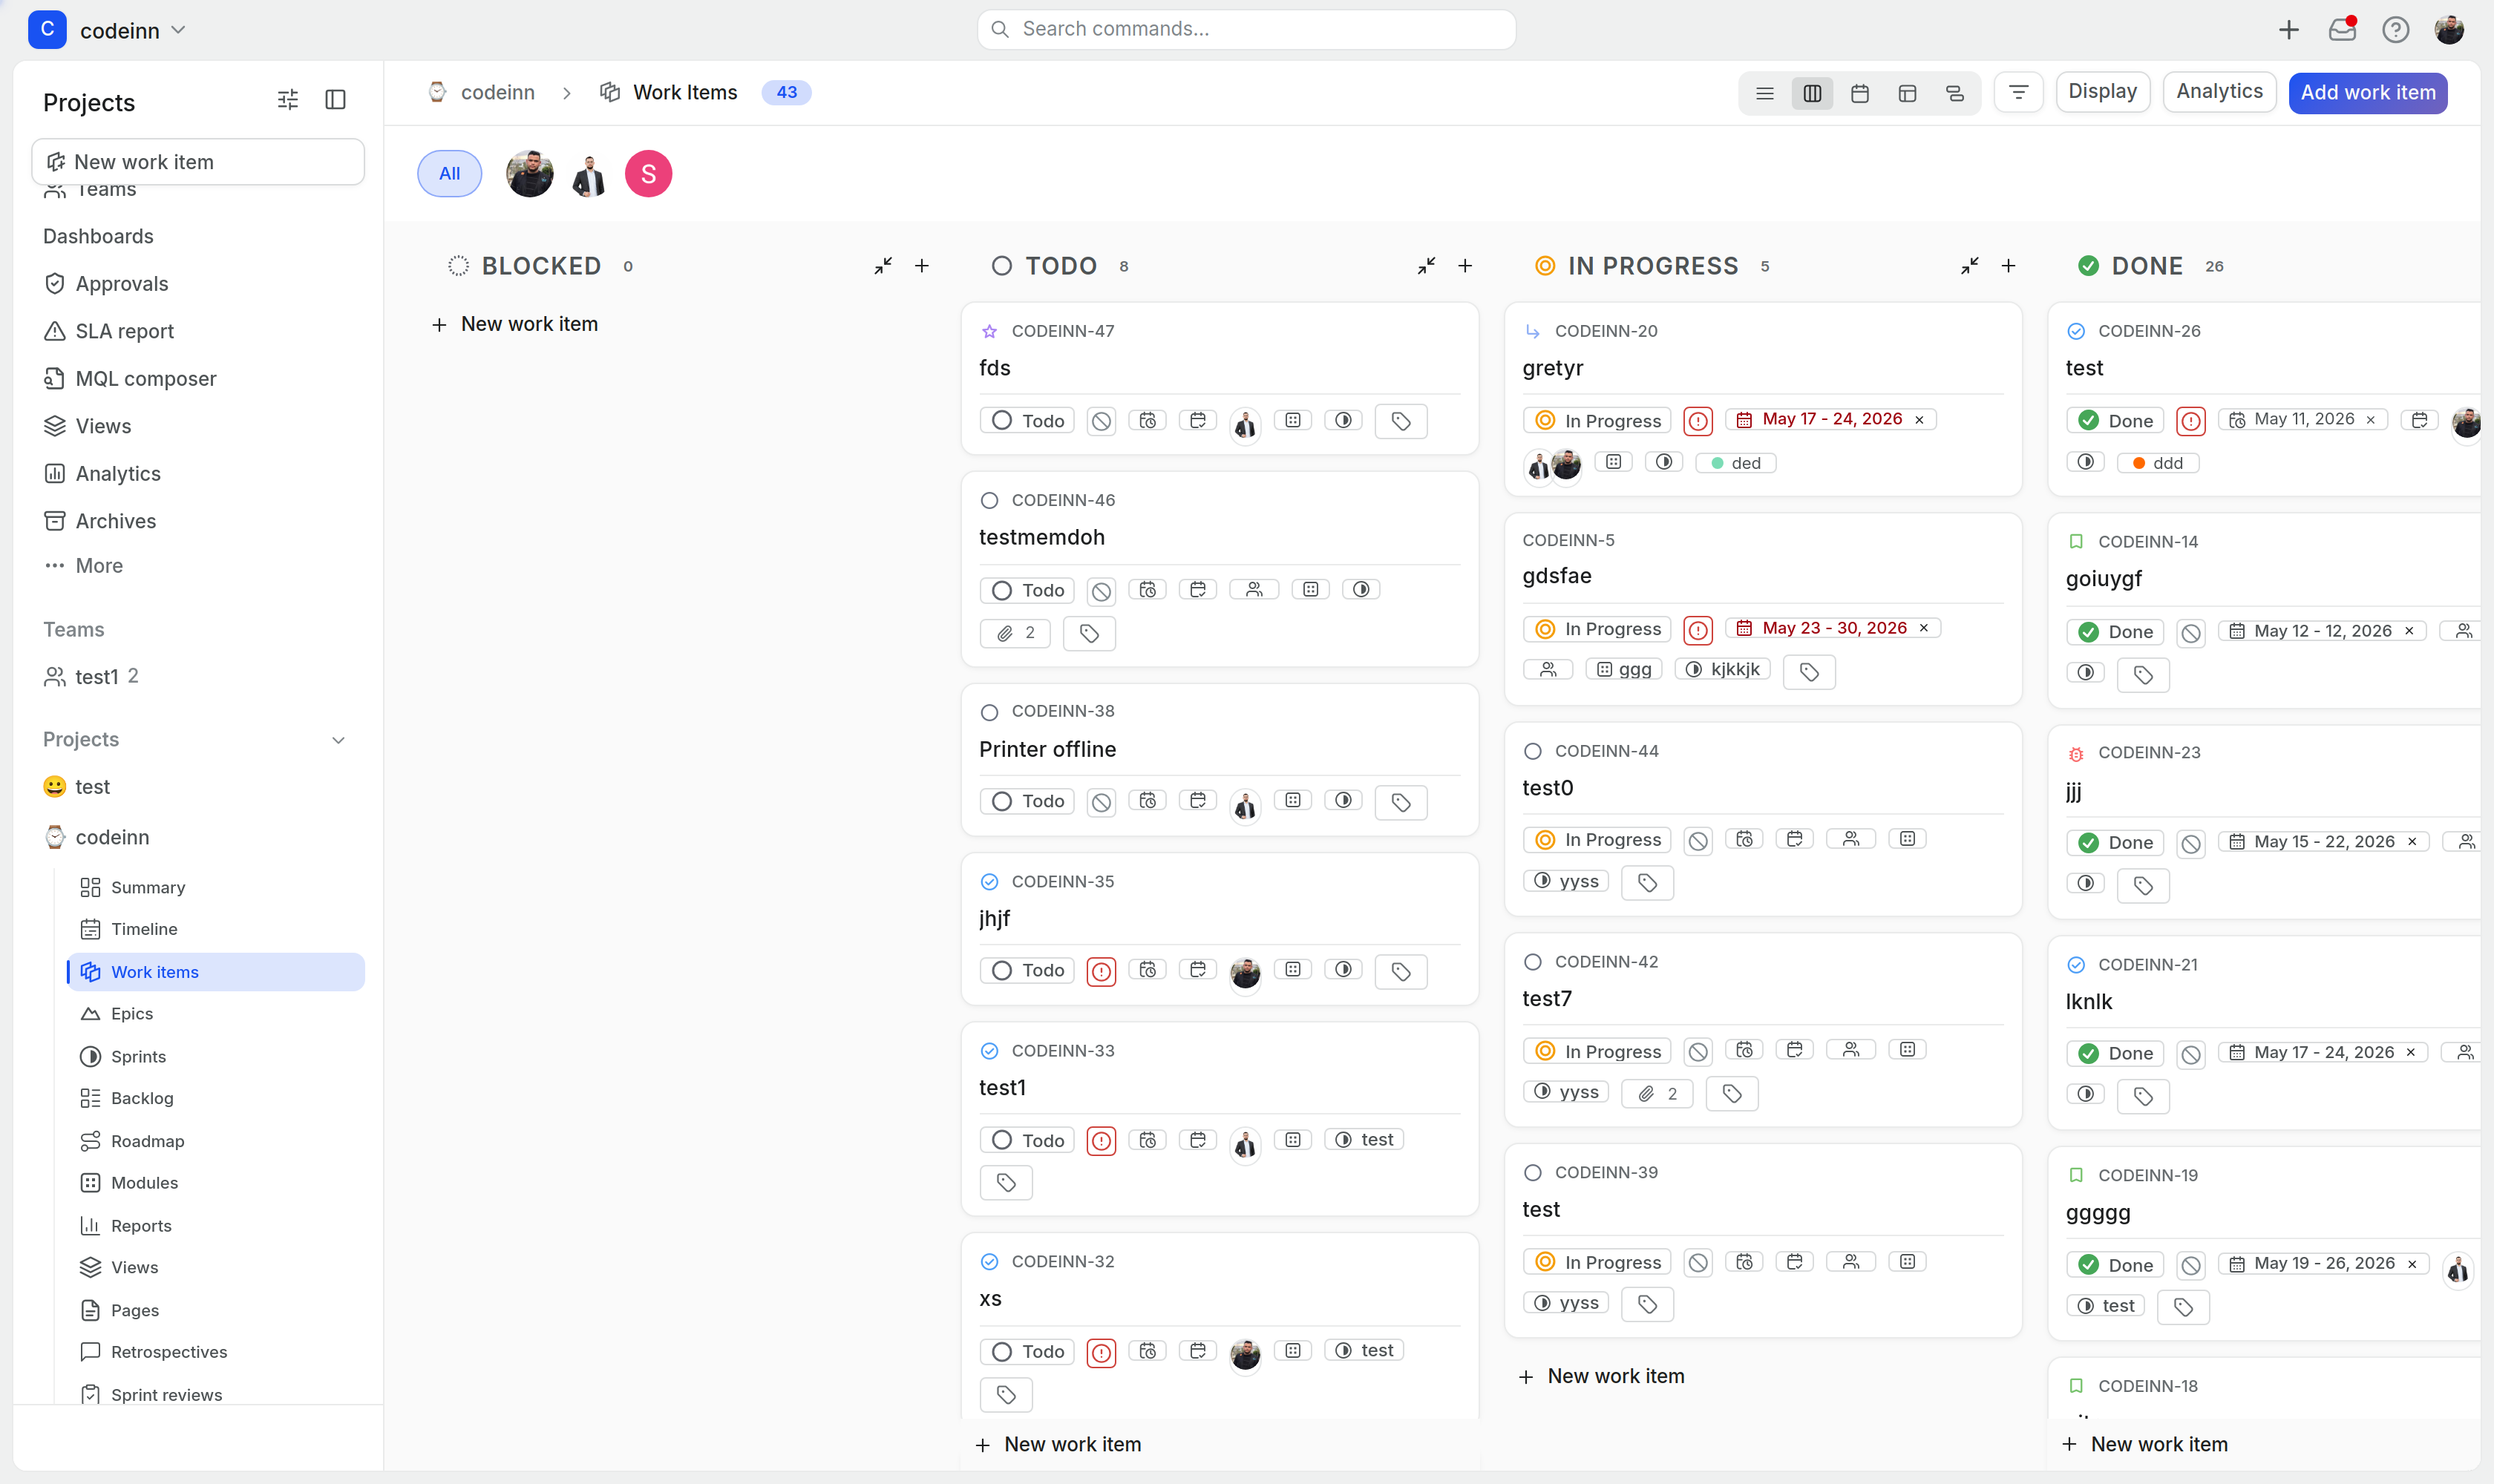
Task: Click New work item in Blocked column
Action: [515, 325]
